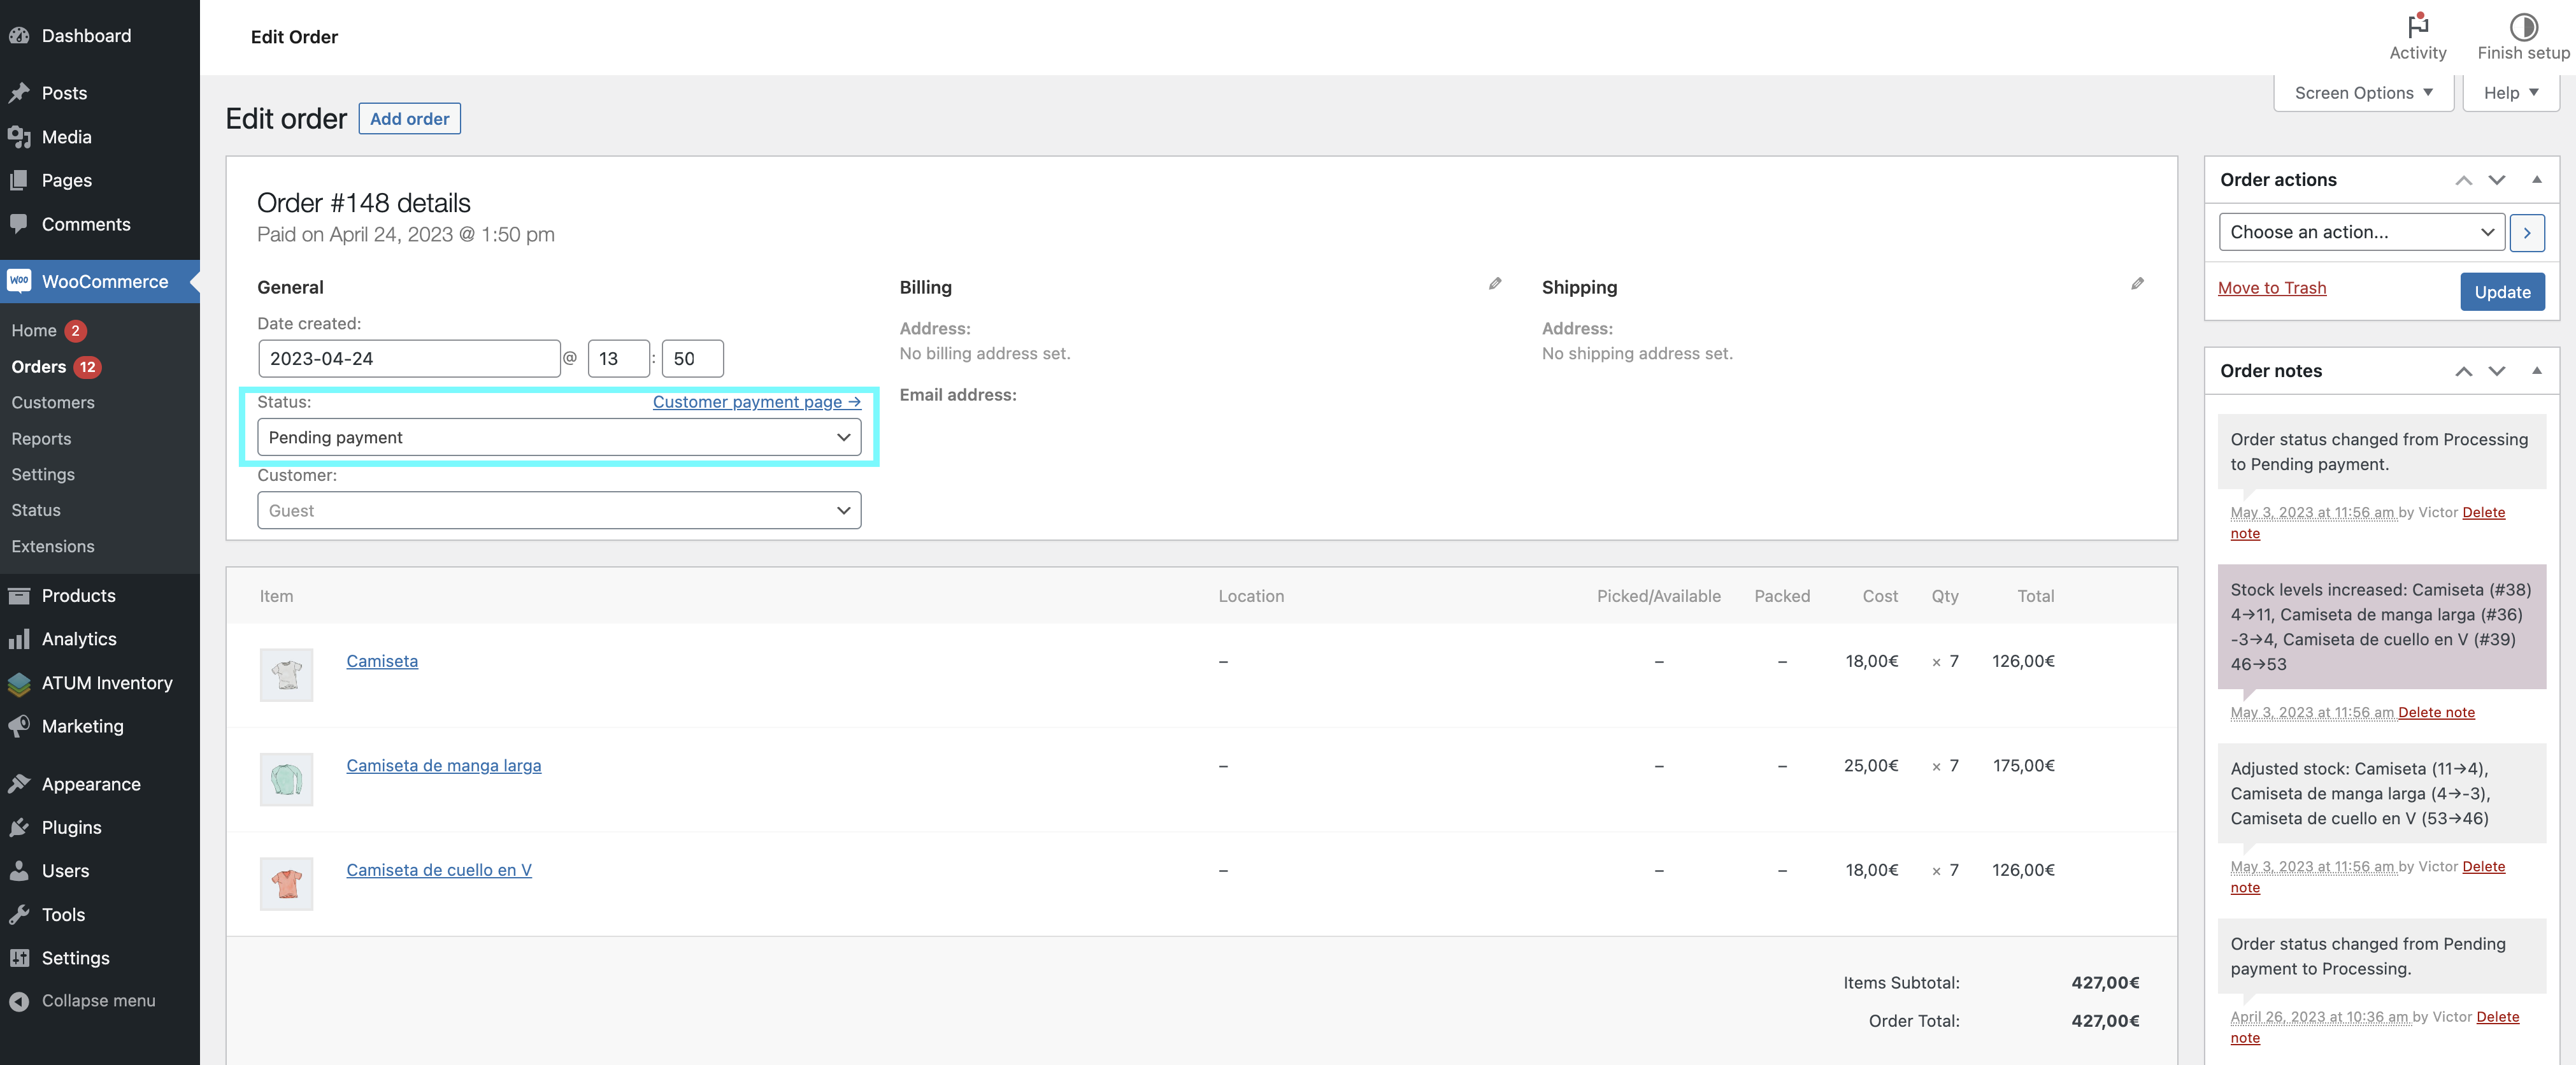Open the Customer dropdown showing Guest
The width and height of the screenshot is (2576, 1065).
coord(559,510)
